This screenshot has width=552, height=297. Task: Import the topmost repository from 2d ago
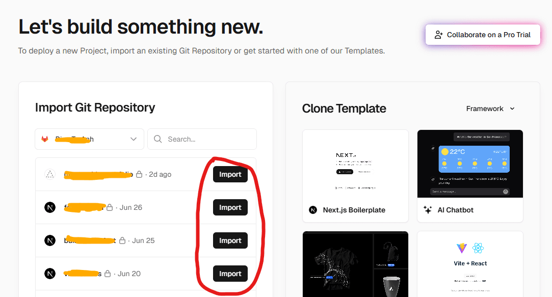(230, 174)
